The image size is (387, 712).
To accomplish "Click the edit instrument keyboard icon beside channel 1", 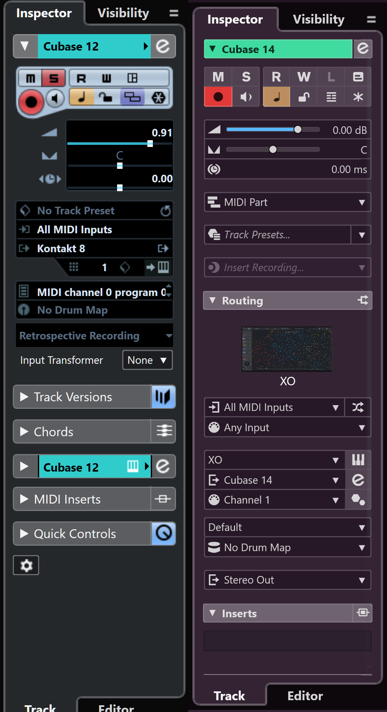I will pyautogui.click(x=163, y=267).
